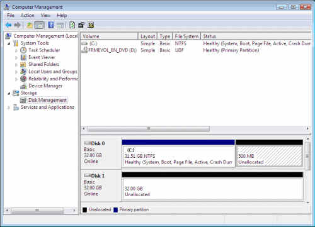Open the Help menu

tap(62, 15)
